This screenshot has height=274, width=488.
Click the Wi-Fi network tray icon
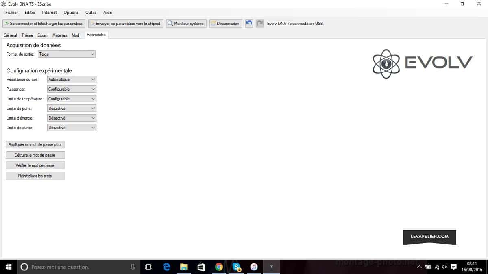(436, 267)
